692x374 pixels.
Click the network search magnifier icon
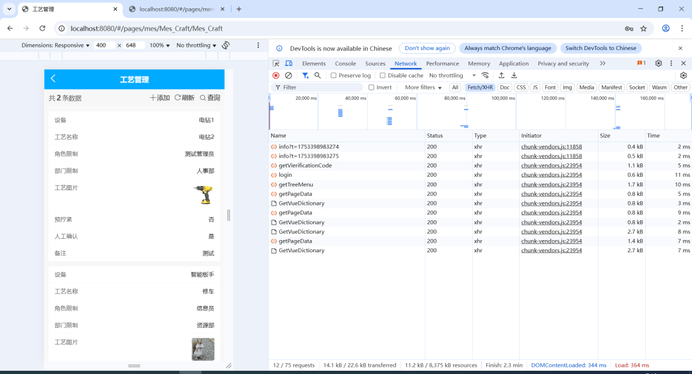[318, 76]
